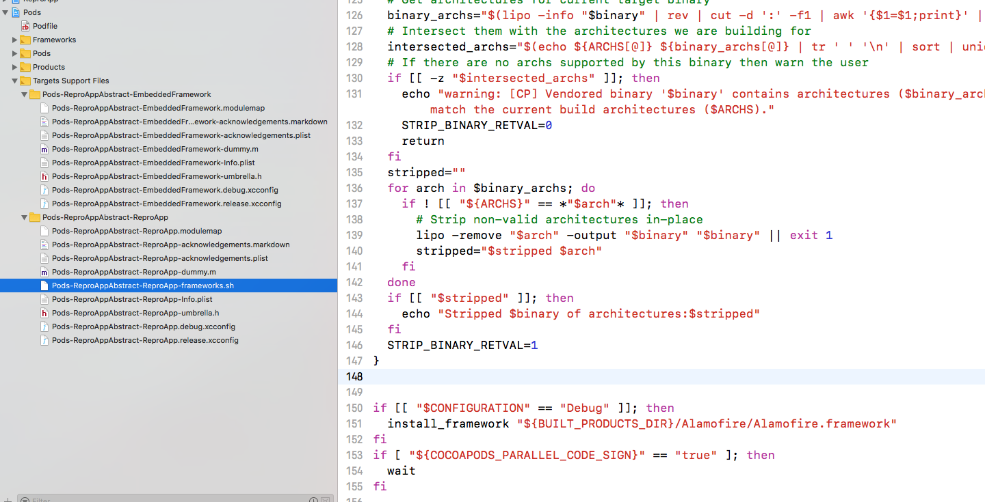Click icon of EmbeddedFramework.debug.xcconfig

[44, 190]
